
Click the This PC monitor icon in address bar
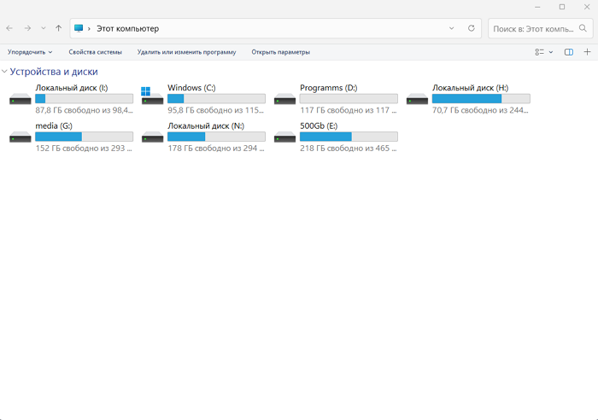(x=79, y=28)
